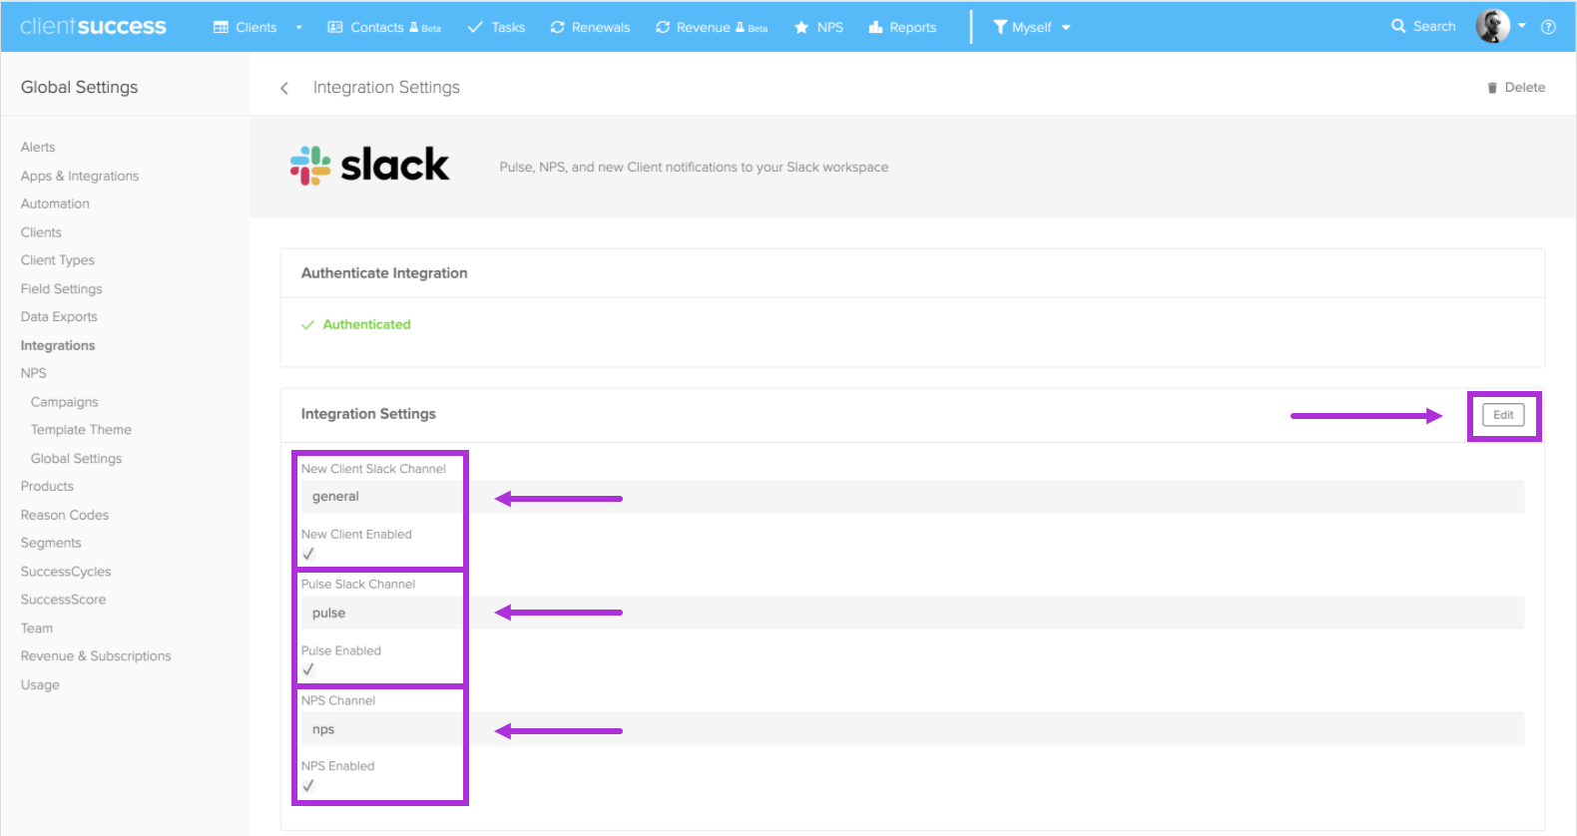Open Team in sidebar
Image resolution: width=1577 pixels, height=836 pixels.
tap(37, 628)
